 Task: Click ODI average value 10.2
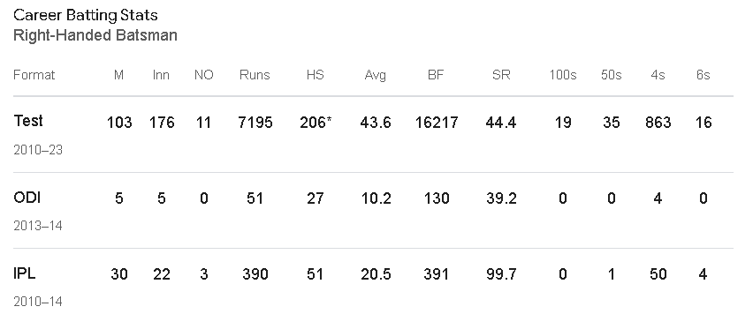coord(376,198)
